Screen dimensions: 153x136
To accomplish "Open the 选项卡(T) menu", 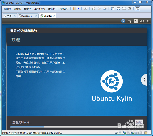I will [53, 9].
